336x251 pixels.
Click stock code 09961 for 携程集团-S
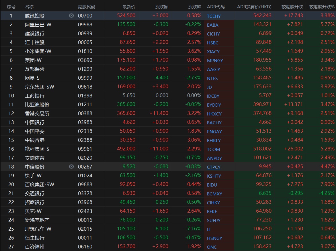coord(85,149)
